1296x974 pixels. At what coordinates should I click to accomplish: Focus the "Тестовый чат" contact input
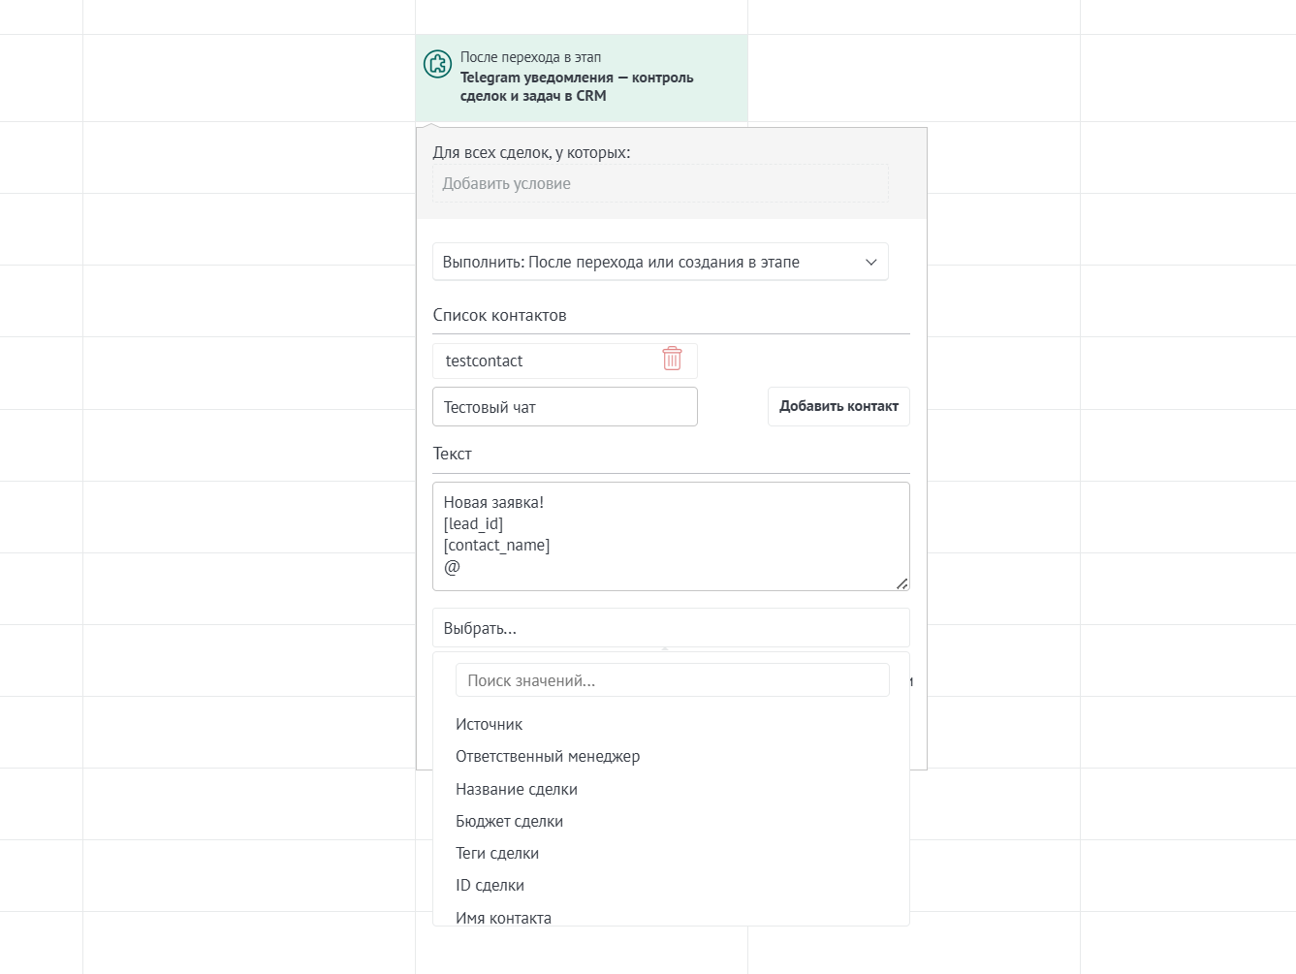coord(565,407)
